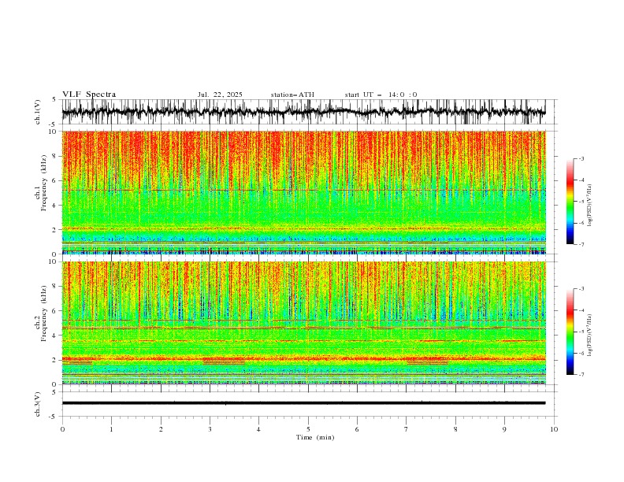This screenshot has width=624, height=482.
Task: Click the ch.1 spectrogram color scale bar
Action: [570, 202]
